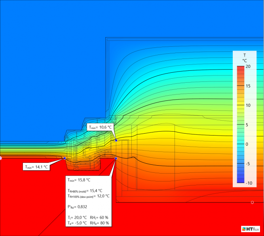Screen dimensions: 264x236
Task: Click the RHi= 60 % humidity value
Action: pos(99,217)
